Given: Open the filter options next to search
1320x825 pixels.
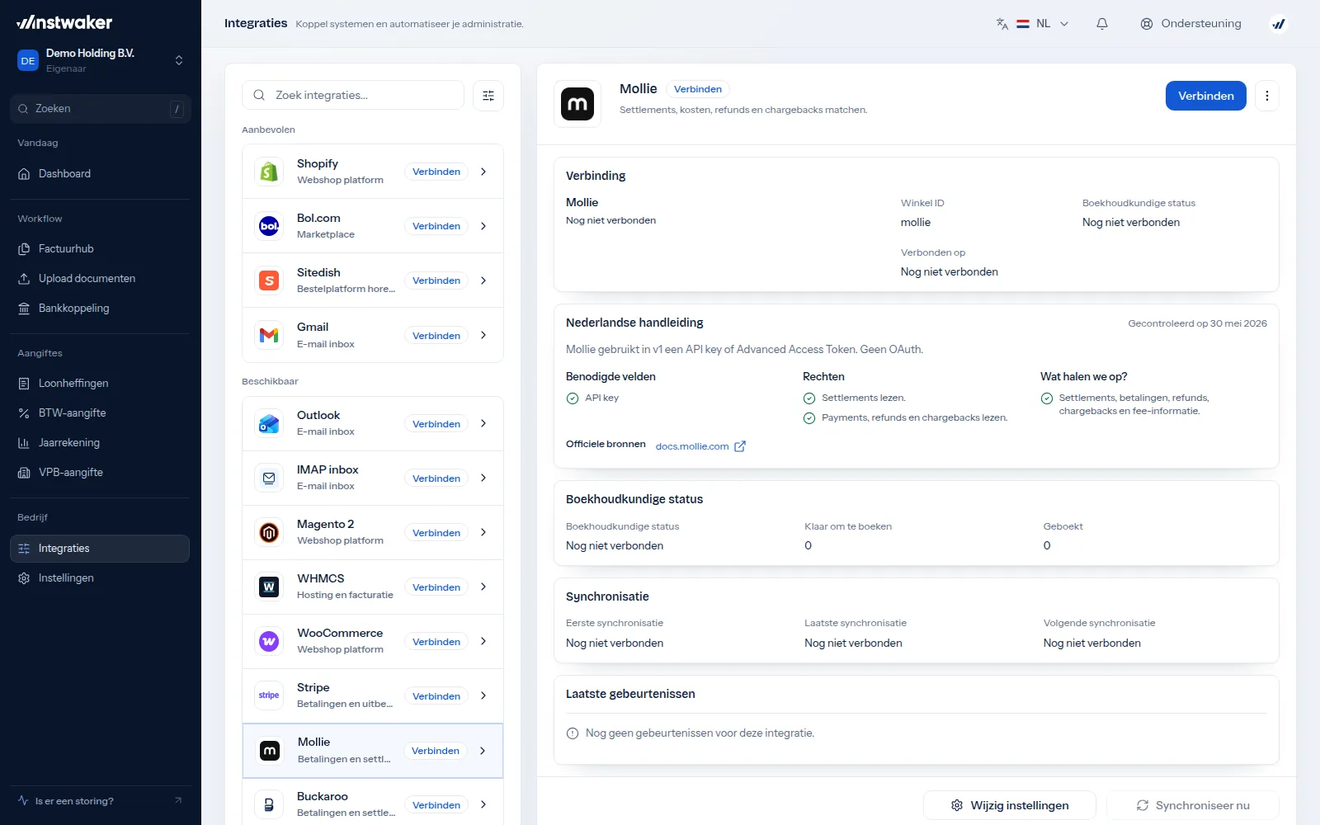Looking at the screenshot, I should (488, 96).
